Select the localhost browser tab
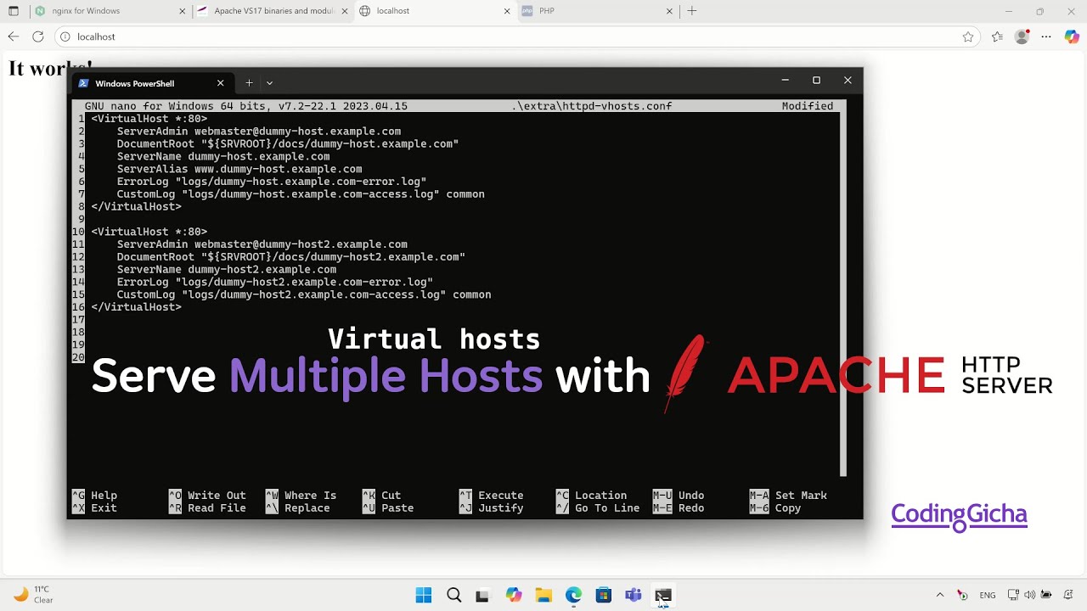Screen dimensions: 1087x611 coord(434,11)
